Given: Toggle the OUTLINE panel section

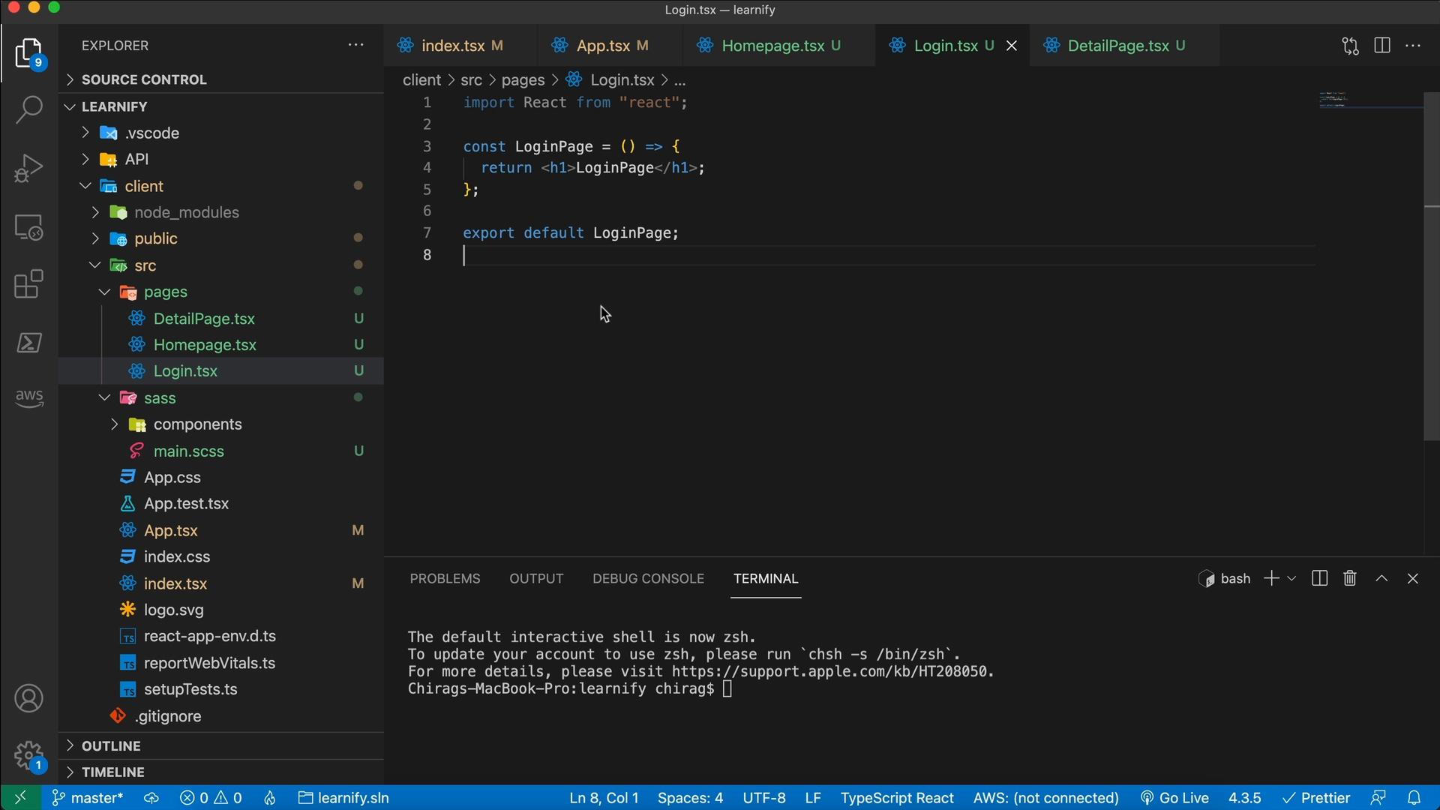Looking at the screenshot, I should coord(112,745).
